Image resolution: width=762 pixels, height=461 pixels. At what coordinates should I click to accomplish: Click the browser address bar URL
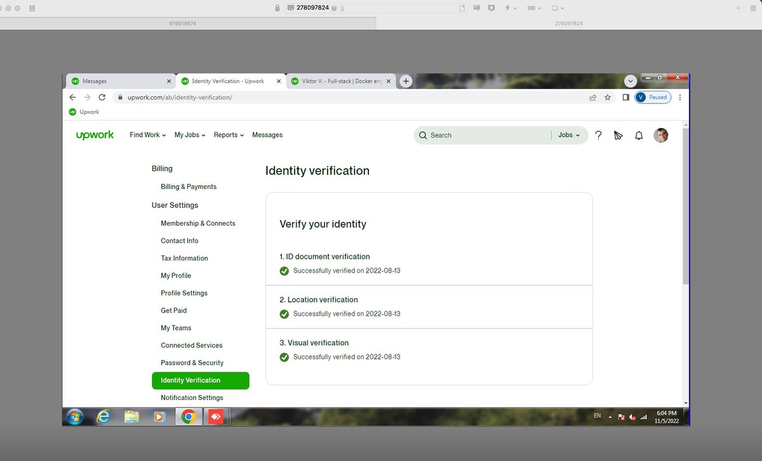click(180, 98)
